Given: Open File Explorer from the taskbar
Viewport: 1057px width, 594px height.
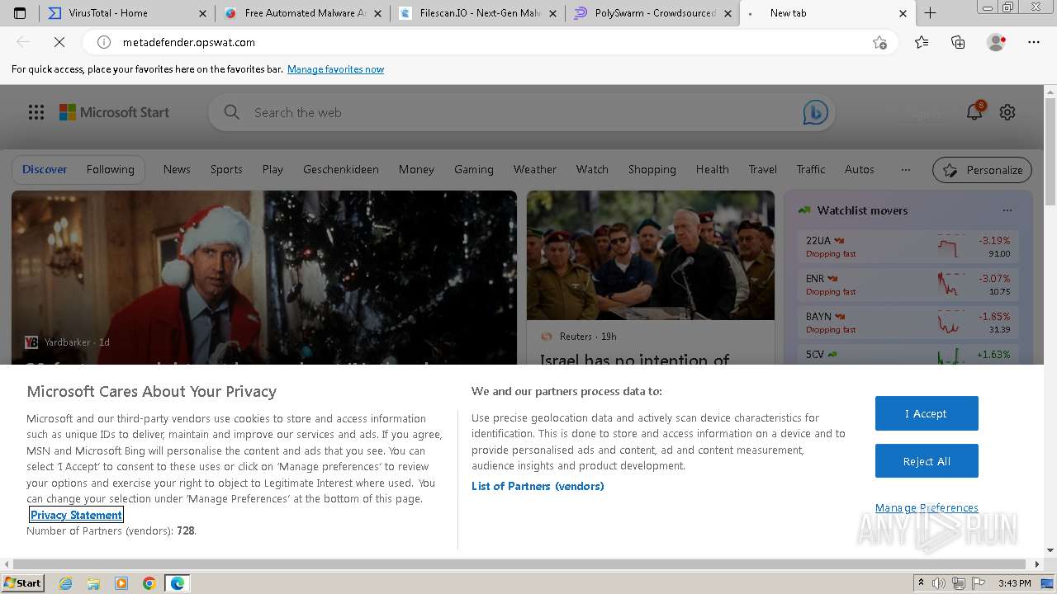Looking at the screenshot, I should pos(93,583).
